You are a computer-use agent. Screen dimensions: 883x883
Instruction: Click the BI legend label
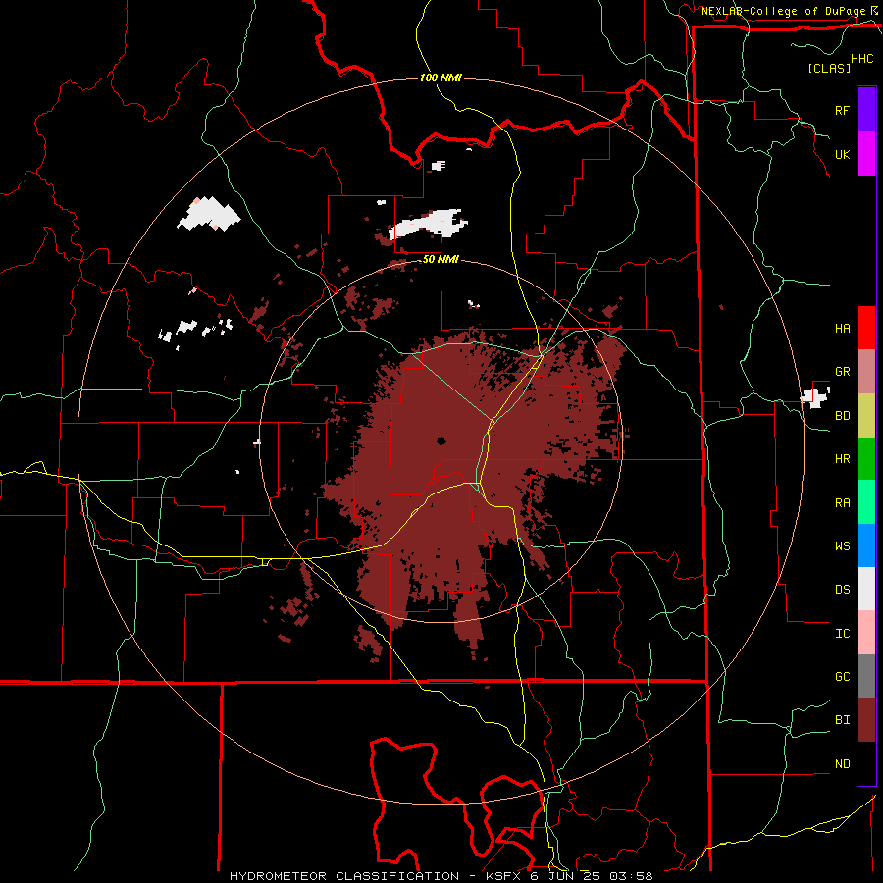click(842, 720)
